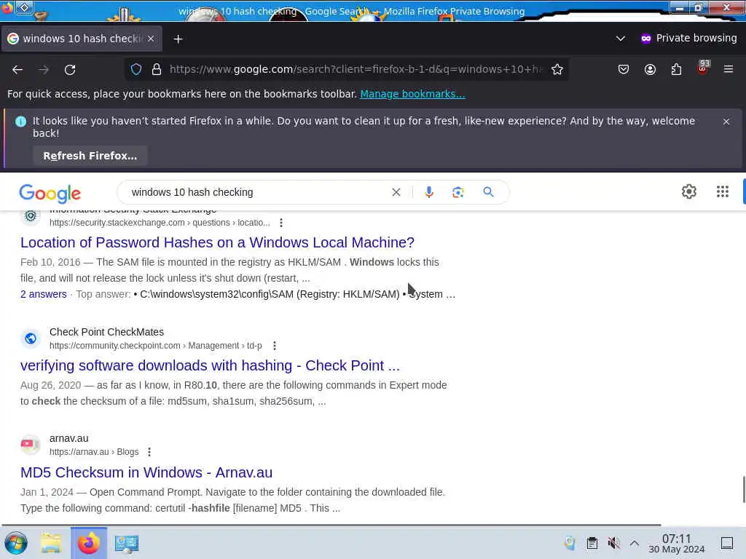Click the padlock site security icon
746x559 pixels.
pos(157,69)
